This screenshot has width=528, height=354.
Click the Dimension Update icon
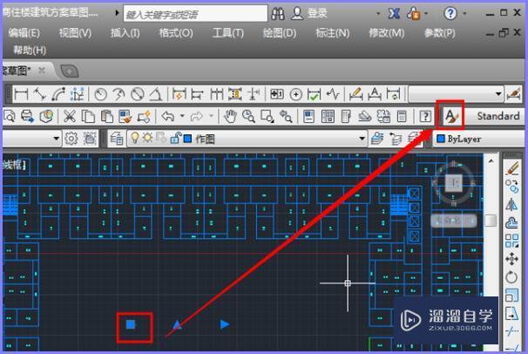pos(393,95)
